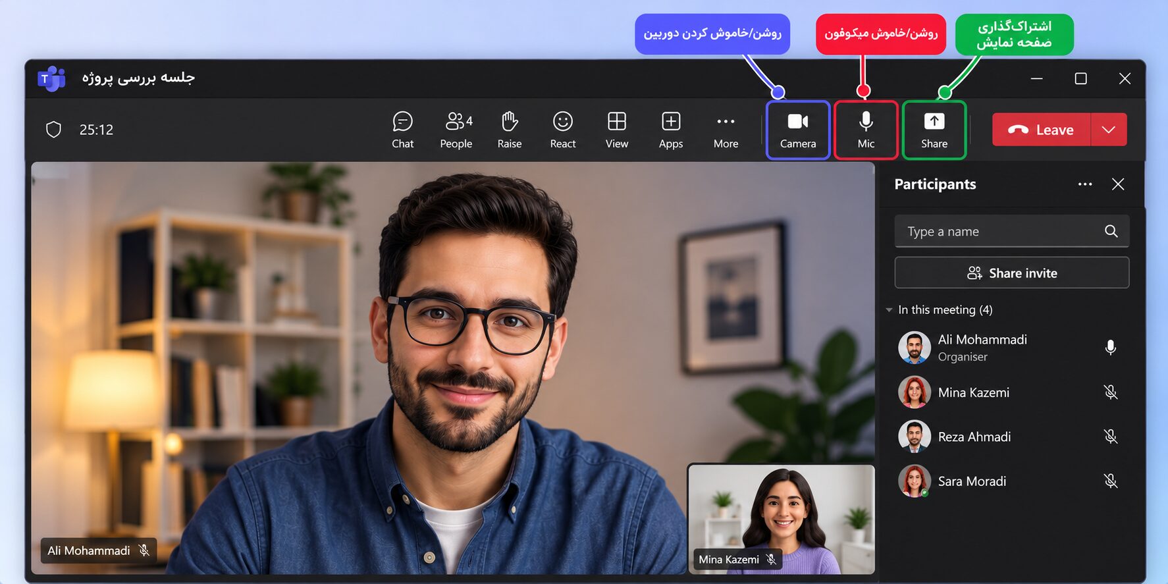Select Mina Kazemi's small video tile
Screen dimensions: 1168x584
782,519
